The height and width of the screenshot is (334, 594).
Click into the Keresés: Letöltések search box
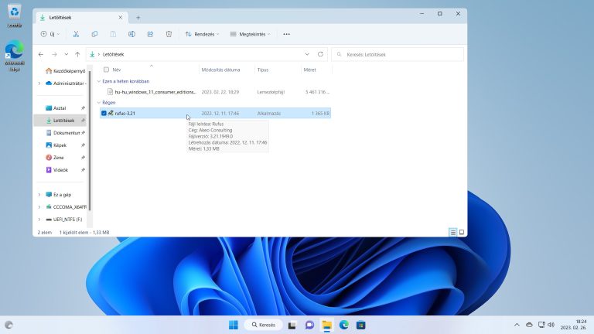click(x=398, y=55)
